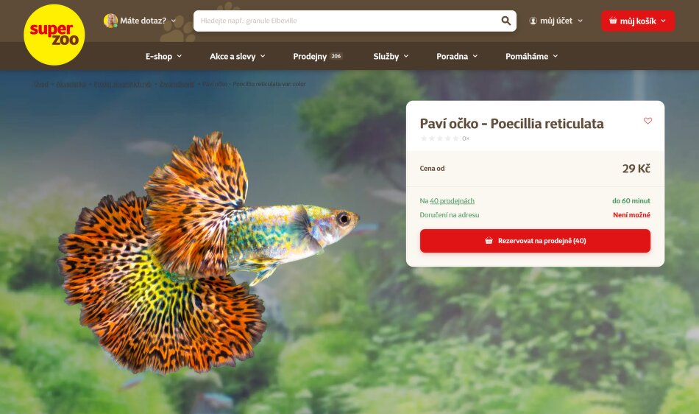Open the můj účet dropdown
This screenshot has width=699, height=414.
(556, 21)
